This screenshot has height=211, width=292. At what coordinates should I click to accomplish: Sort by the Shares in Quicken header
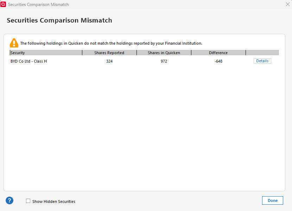[164, 53]
